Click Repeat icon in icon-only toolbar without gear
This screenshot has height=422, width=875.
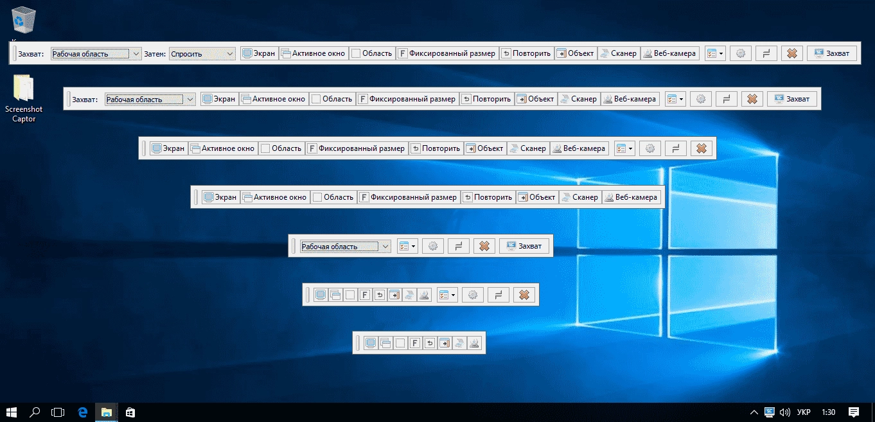[x=430, y=342]
